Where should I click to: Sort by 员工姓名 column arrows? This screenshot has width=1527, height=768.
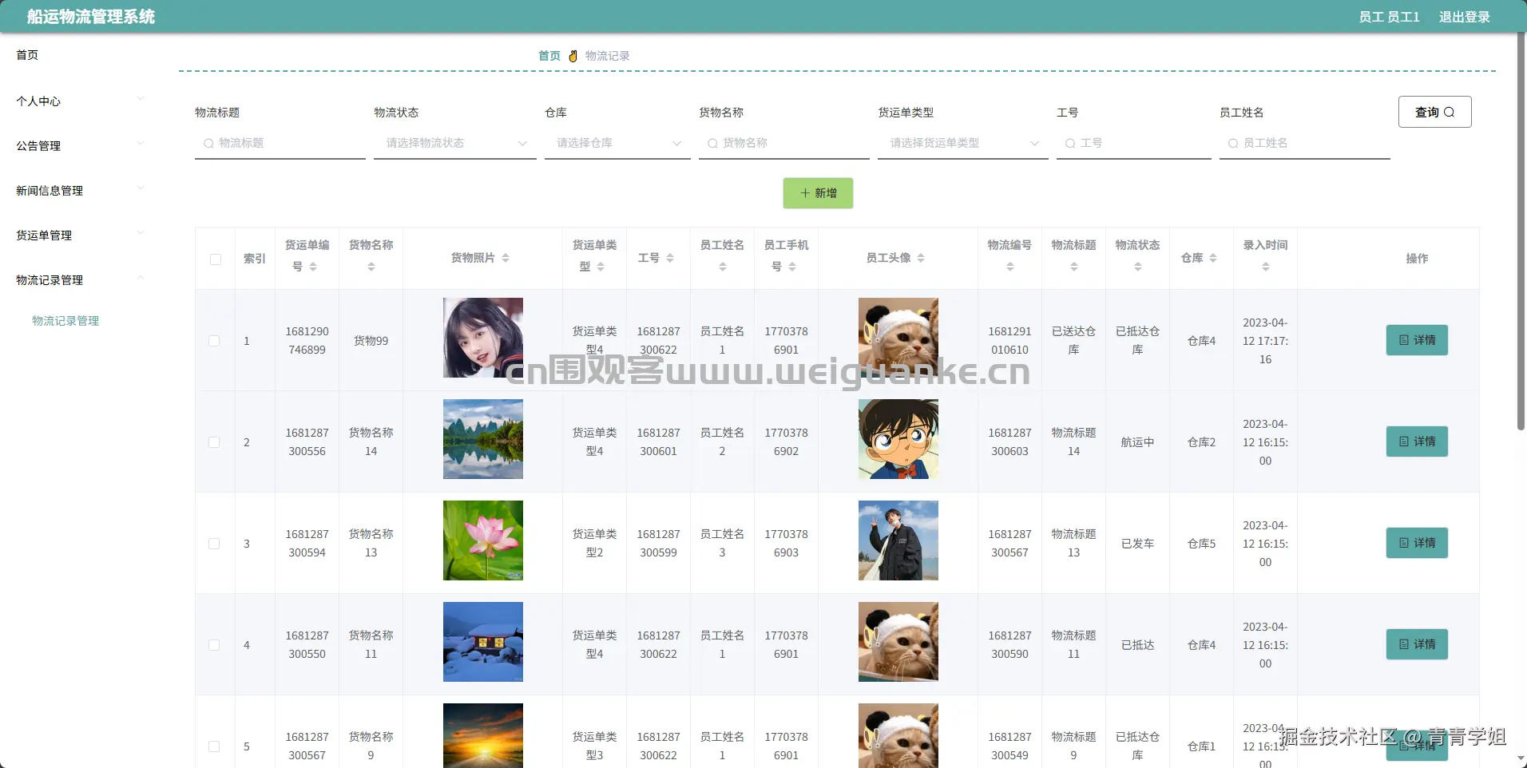723,267
